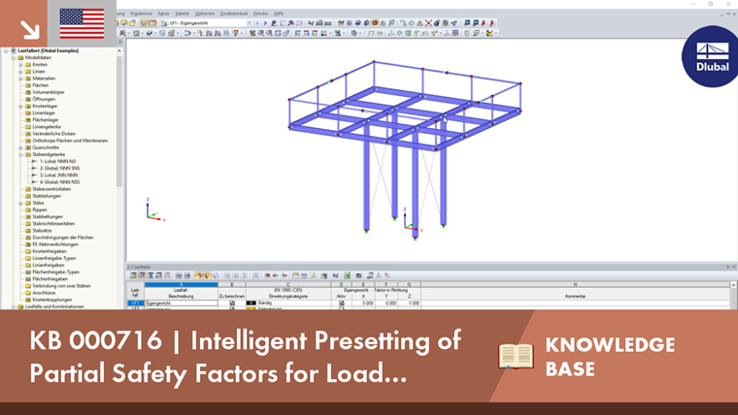Viewport: 738px width, 415px height.
Task: Close the 2.1 Lastfälle table panel
Action: (734, 267)
